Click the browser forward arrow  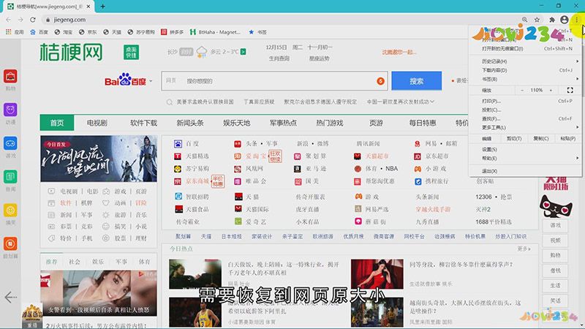(x=20, y=20)
